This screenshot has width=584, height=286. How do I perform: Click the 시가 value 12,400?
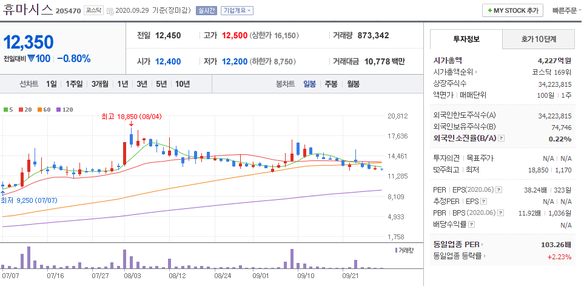point(168,61)
